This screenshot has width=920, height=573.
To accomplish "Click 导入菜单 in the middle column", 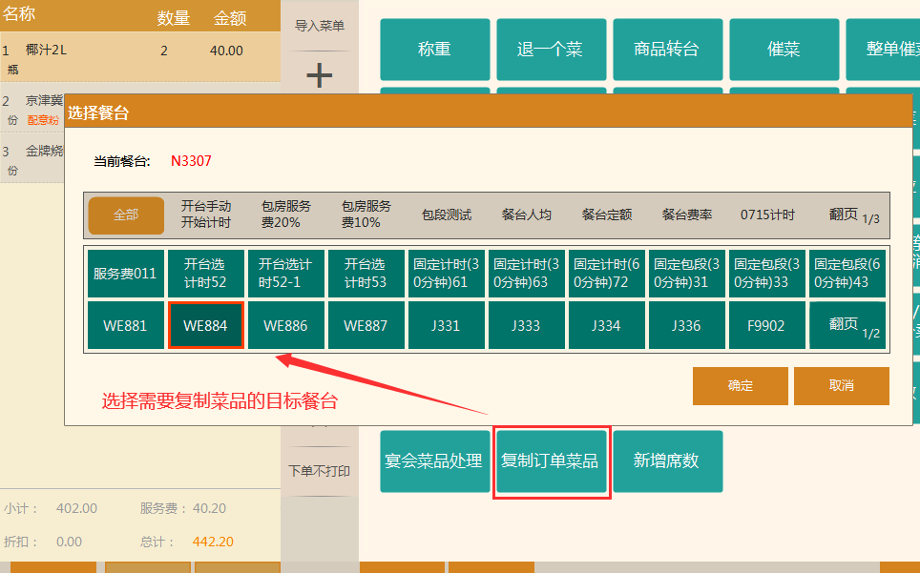I will click(x=319, y=26).
